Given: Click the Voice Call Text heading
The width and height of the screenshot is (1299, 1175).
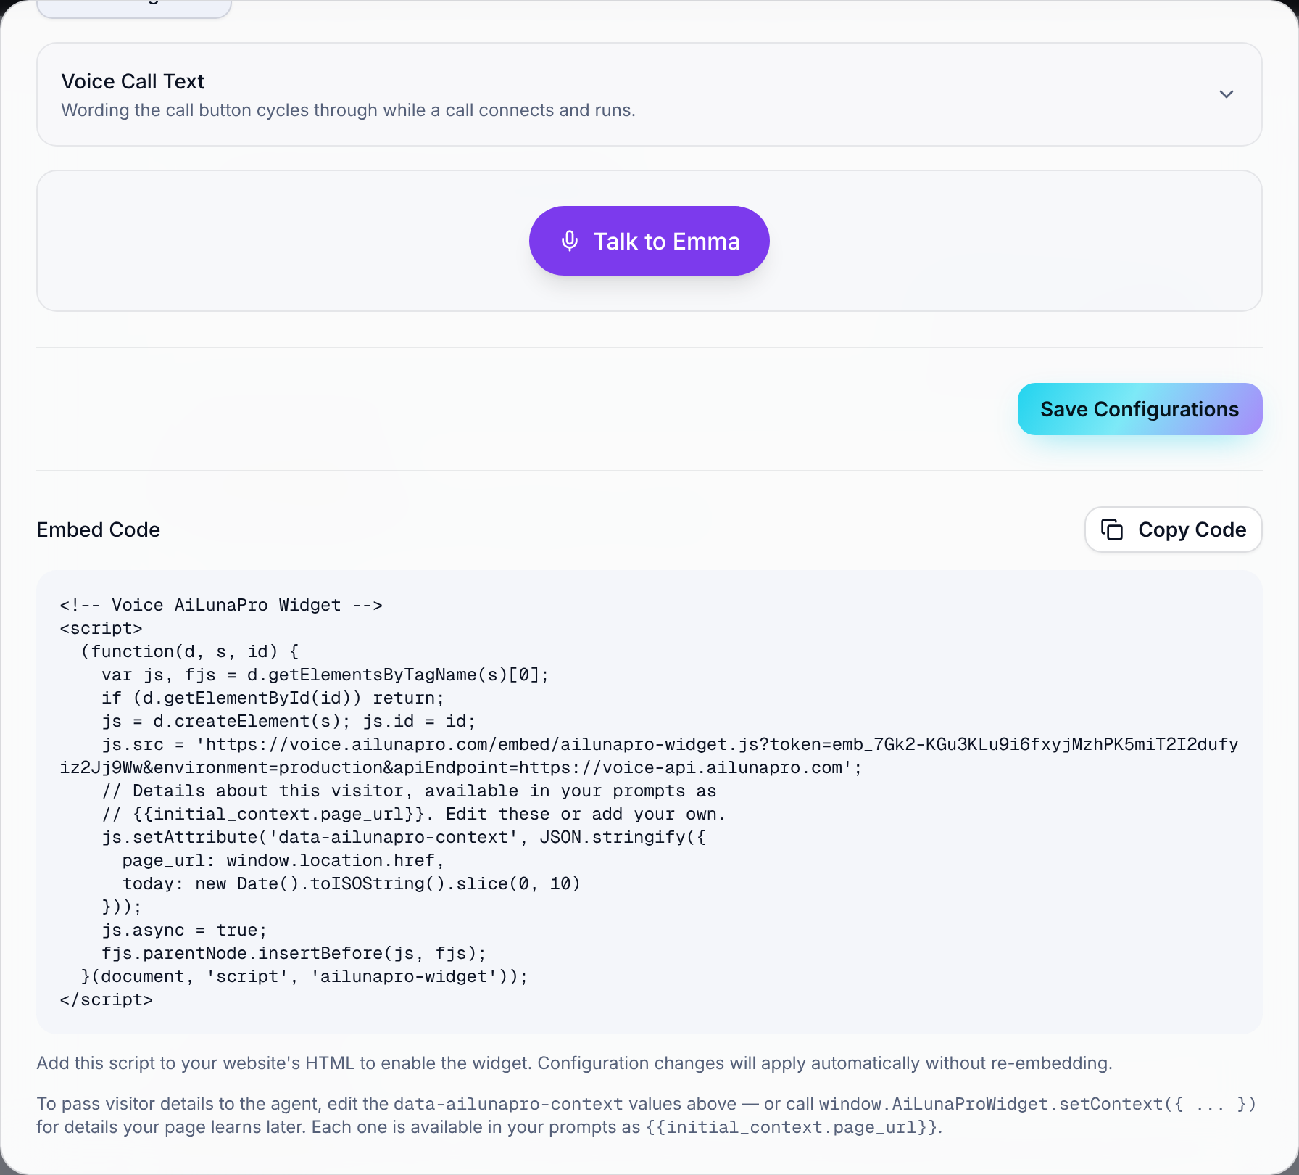Looking at the screenshot, I should pyautogui.click(x=133, y=81).
